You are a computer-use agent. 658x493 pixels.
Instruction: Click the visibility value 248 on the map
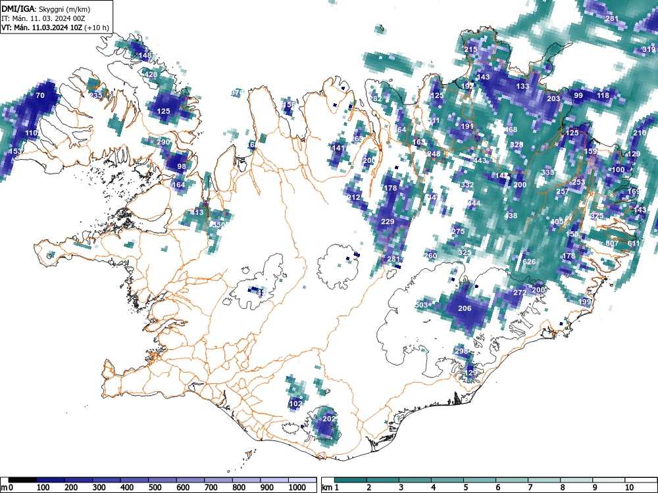pos(434,154)
